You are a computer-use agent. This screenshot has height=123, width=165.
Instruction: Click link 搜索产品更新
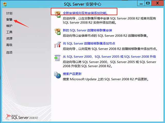click(x=72, y=74)
